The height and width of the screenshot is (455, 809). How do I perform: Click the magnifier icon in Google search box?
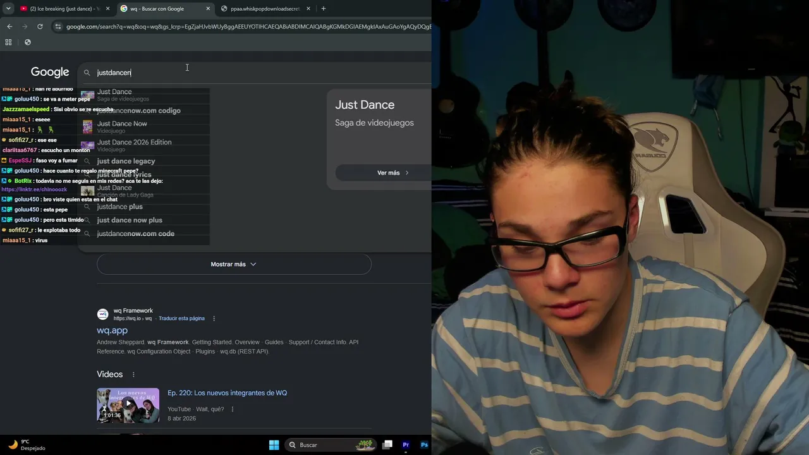point(87,73)
